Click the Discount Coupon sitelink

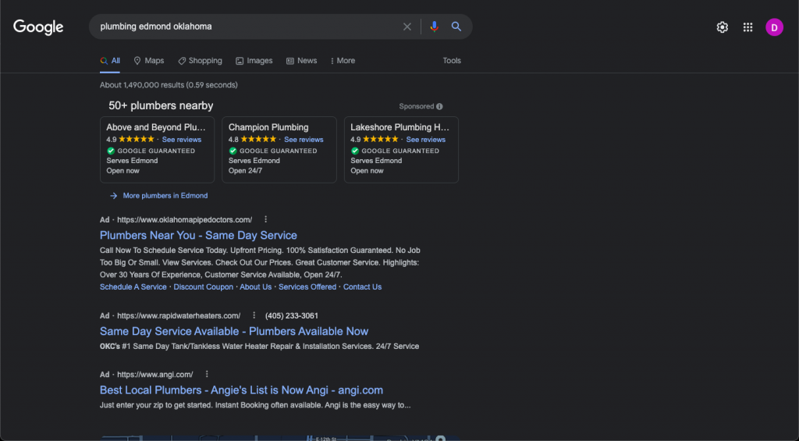point(203,286)
